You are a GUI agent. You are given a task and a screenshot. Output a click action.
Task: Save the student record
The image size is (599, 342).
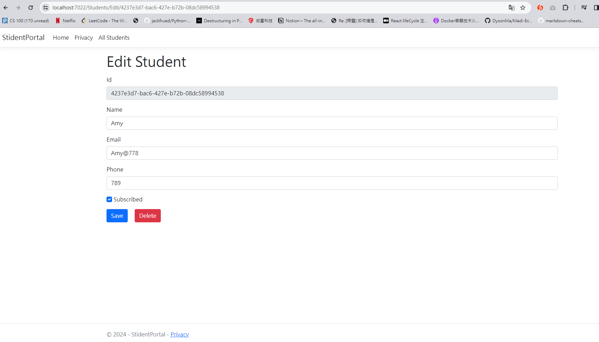tap(117, 216)
